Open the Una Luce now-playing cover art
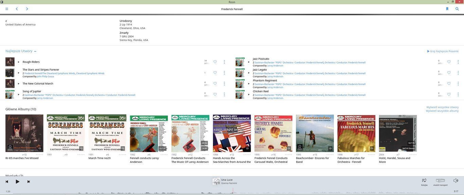 (216, 181)
